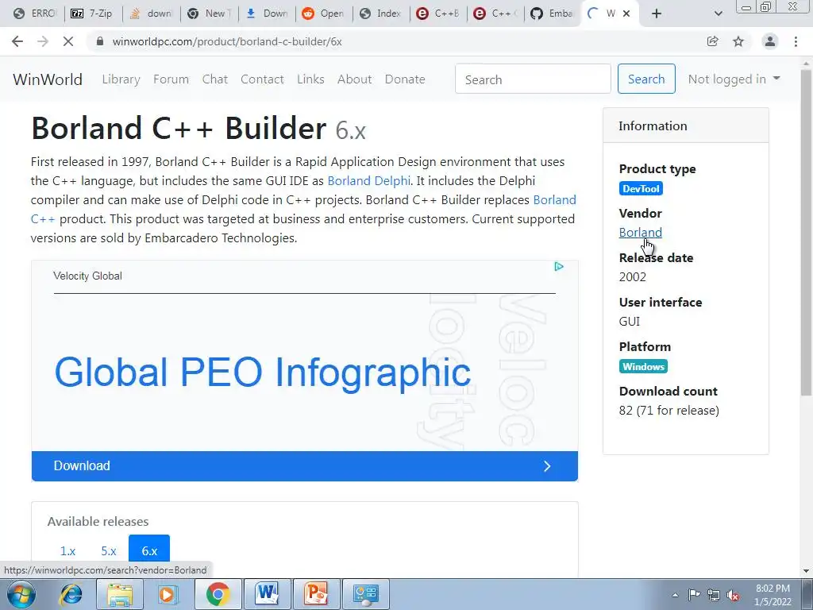Open Windows Explorer folder in taskbar

[120, 594]
